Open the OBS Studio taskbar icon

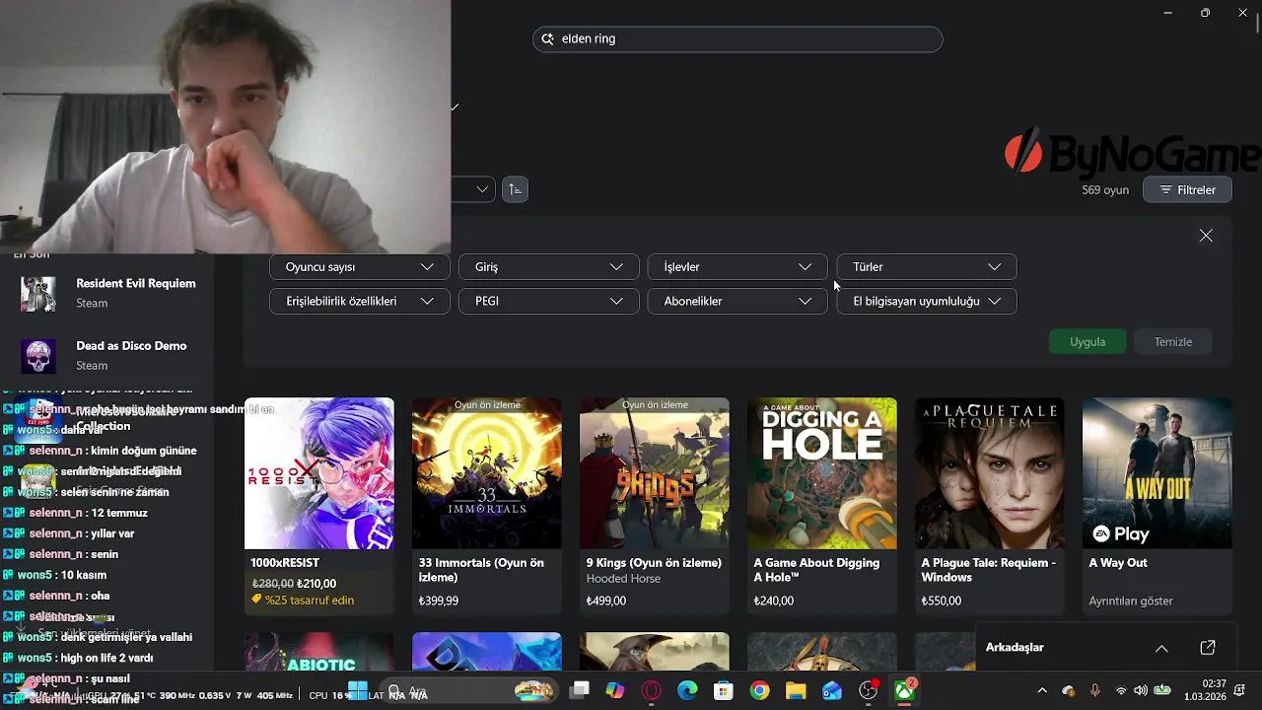868,691
